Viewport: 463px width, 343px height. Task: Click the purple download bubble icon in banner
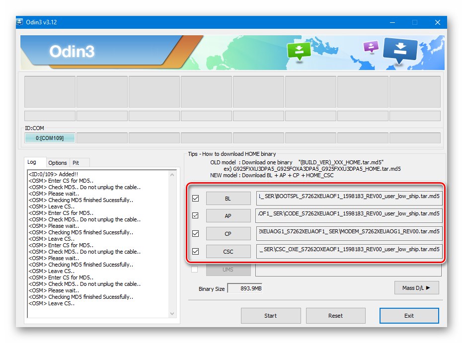(371, 47)
